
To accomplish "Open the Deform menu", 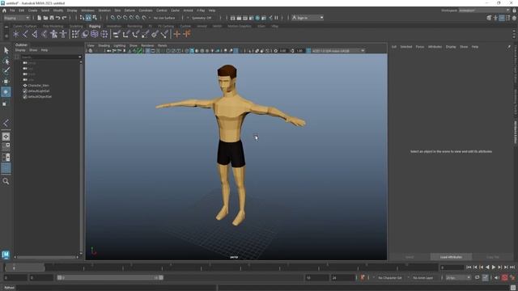I will pyautogui.click(x=129, y=11).
